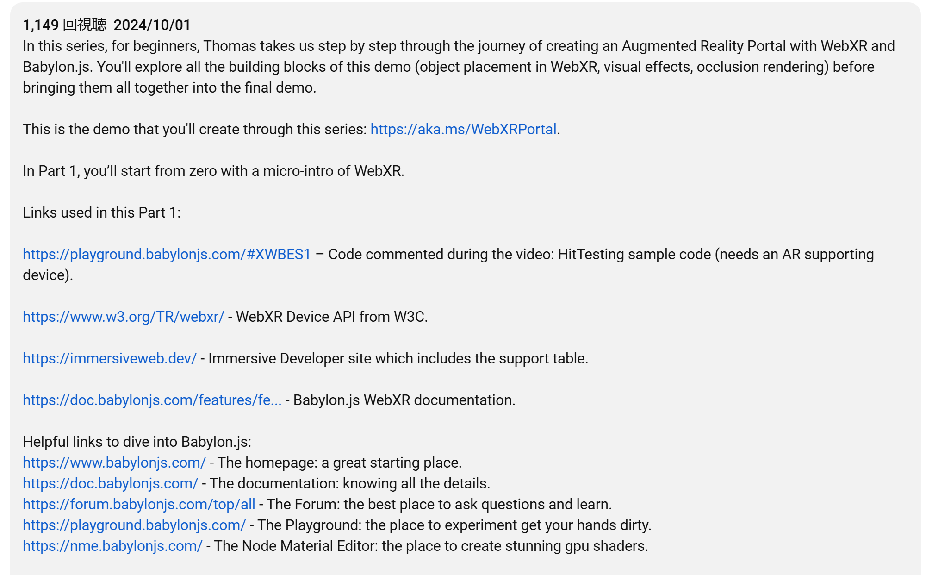This screenshot has width=926, height=575.
Task: Click 'This is the demo that you'll create' text
Action: pyautogui.click(x=194, y=129)
